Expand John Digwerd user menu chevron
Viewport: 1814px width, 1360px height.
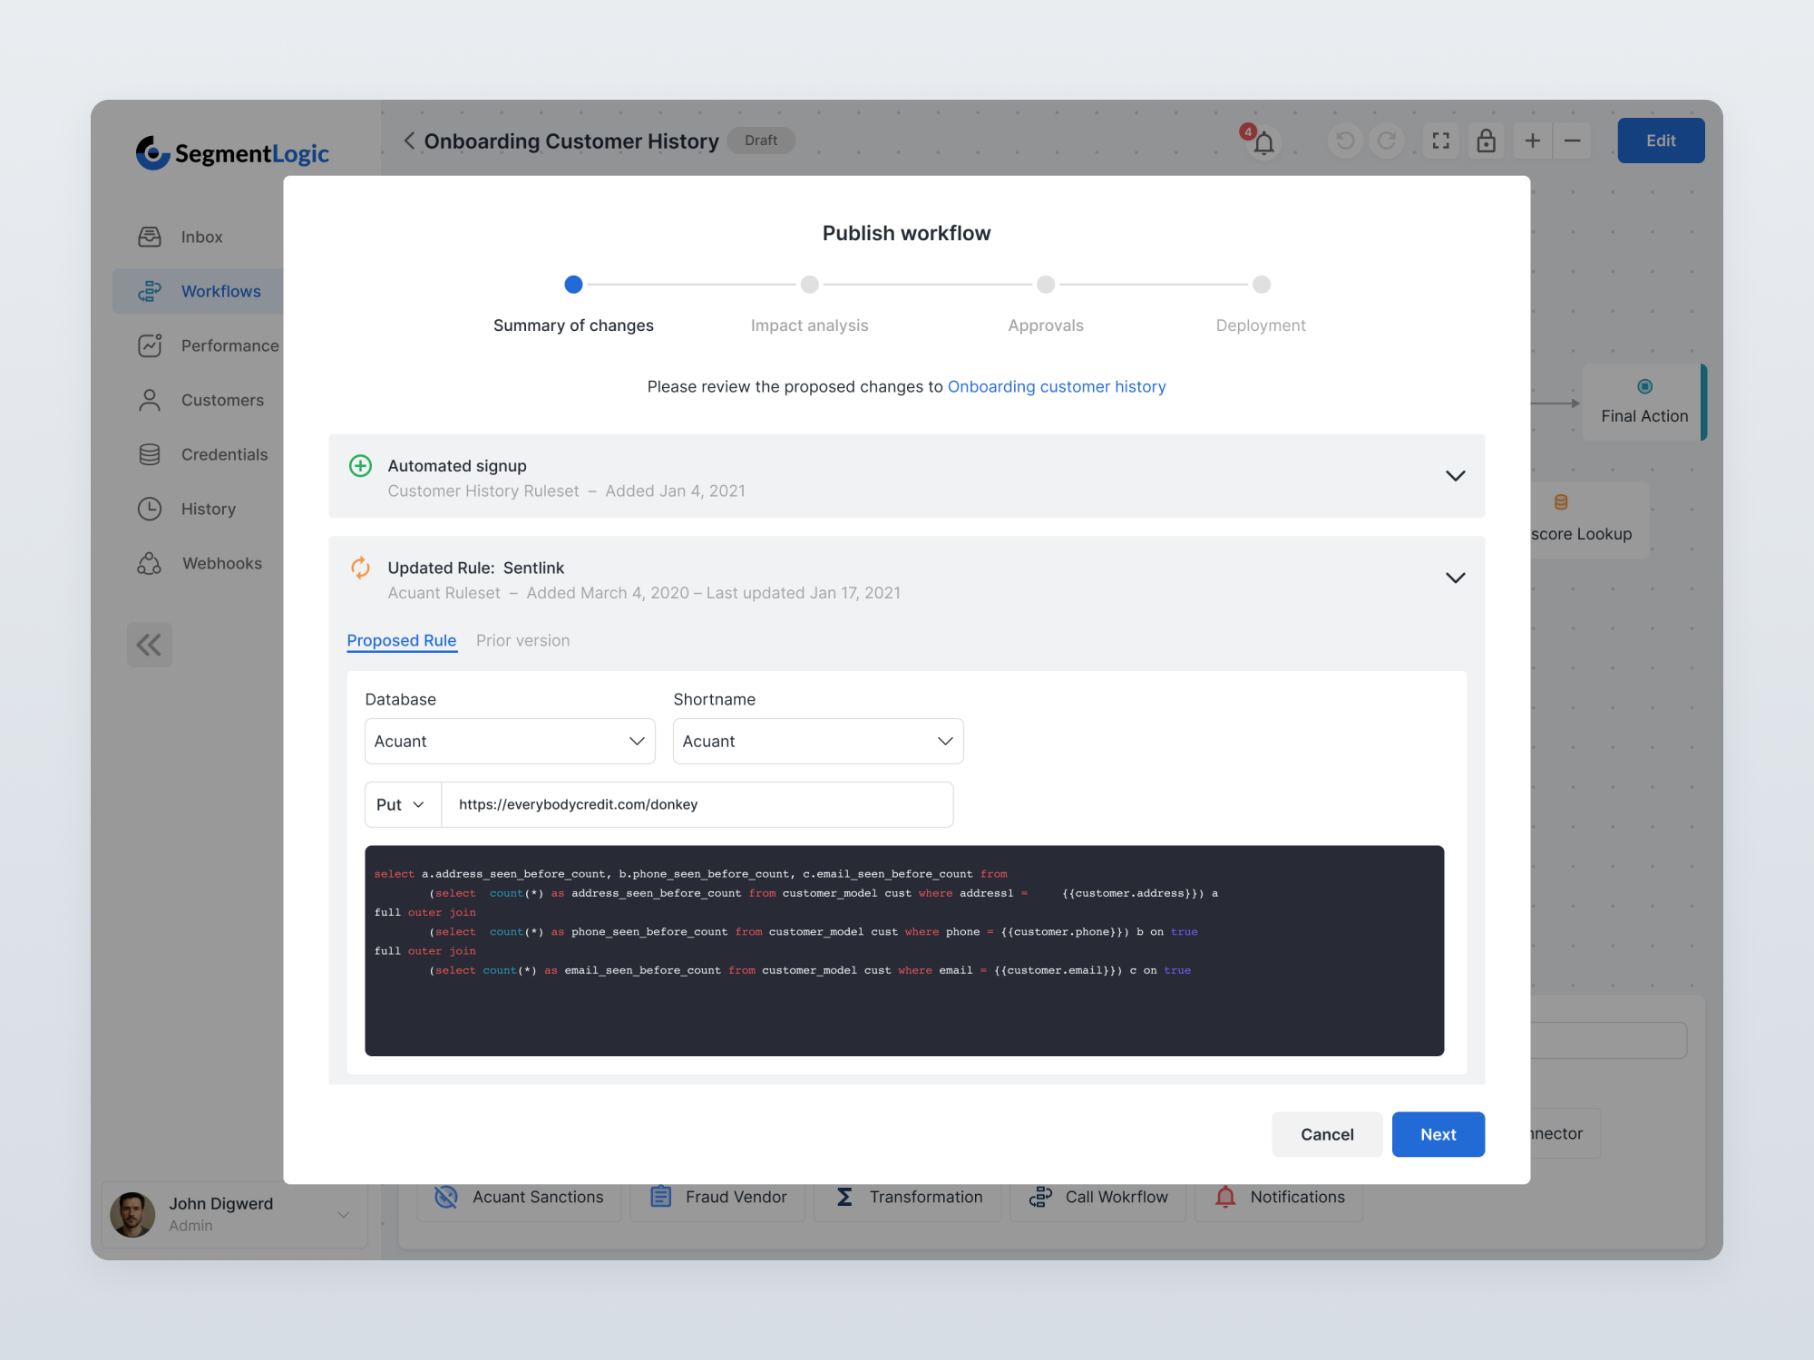(344, 1215)
